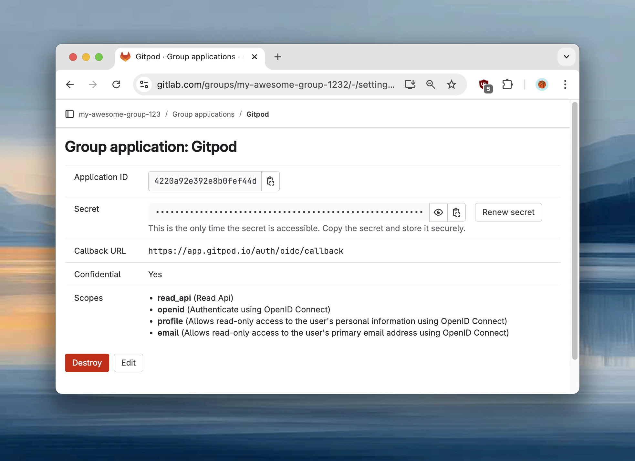Click the page vertical scrollbar

[x=575, y=230]
